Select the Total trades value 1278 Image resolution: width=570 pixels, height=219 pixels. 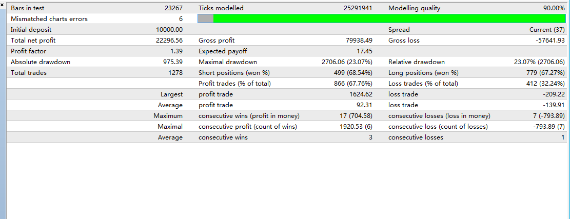175,73
